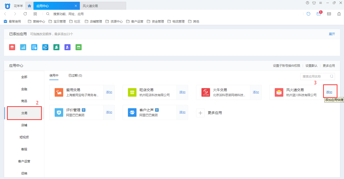This screenshot has width=344, height=179.
Task: Go forward with the right arrow
Action: tap(15, 14)
